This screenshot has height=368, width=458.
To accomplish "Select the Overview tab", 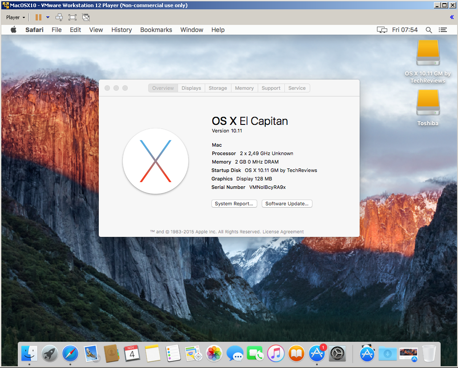I will pyautogui.click(x=163, y=88).
